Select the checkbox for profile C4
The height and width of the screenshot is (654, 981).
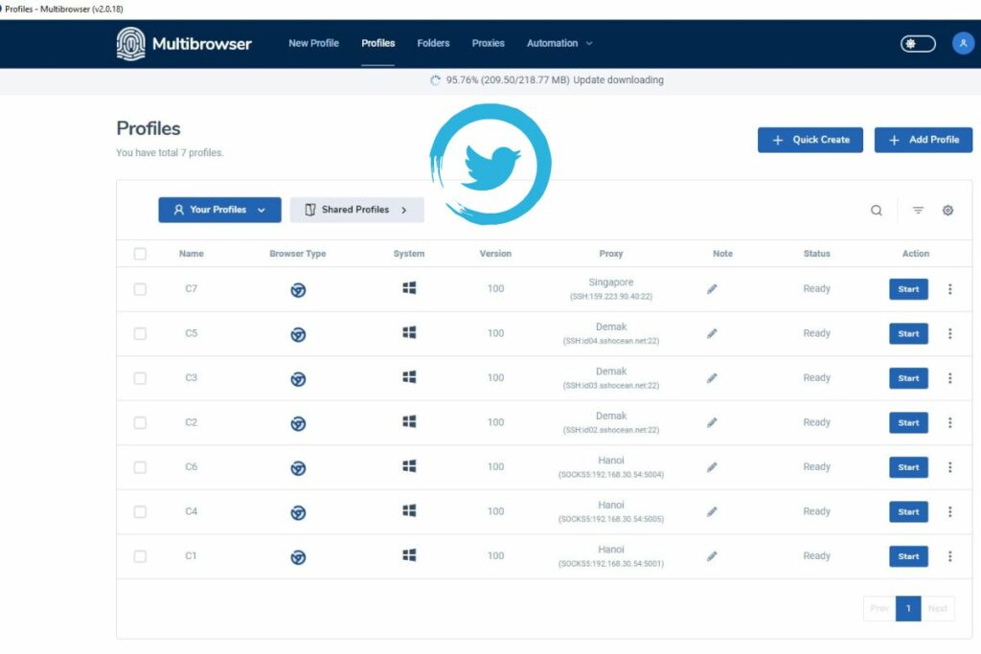tap(140, 512)
